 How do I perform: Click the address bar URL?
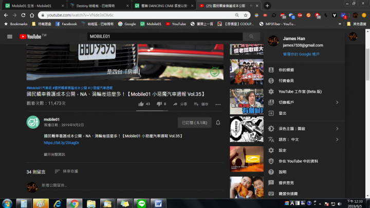80,15
